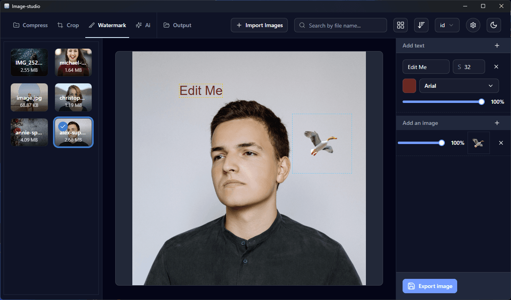511x300 pixels.
Task: Click the grid view layout icon
Action: 401,25
